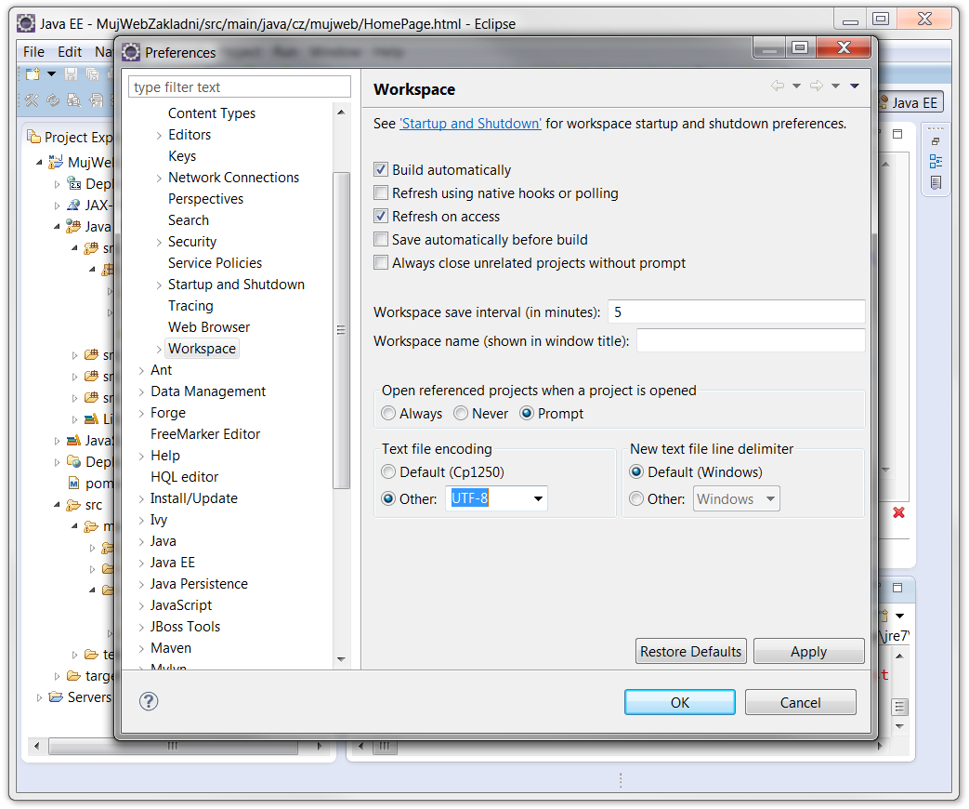
Task: Click the Deployment Descriptor icon in the tree
Action: pos(74,184)
